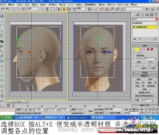Image resolution: width=159 pixels, height=135 pixels.
Task: Toggle the 3D Snaps magnet icon
Action: click(x=101, y=9)
